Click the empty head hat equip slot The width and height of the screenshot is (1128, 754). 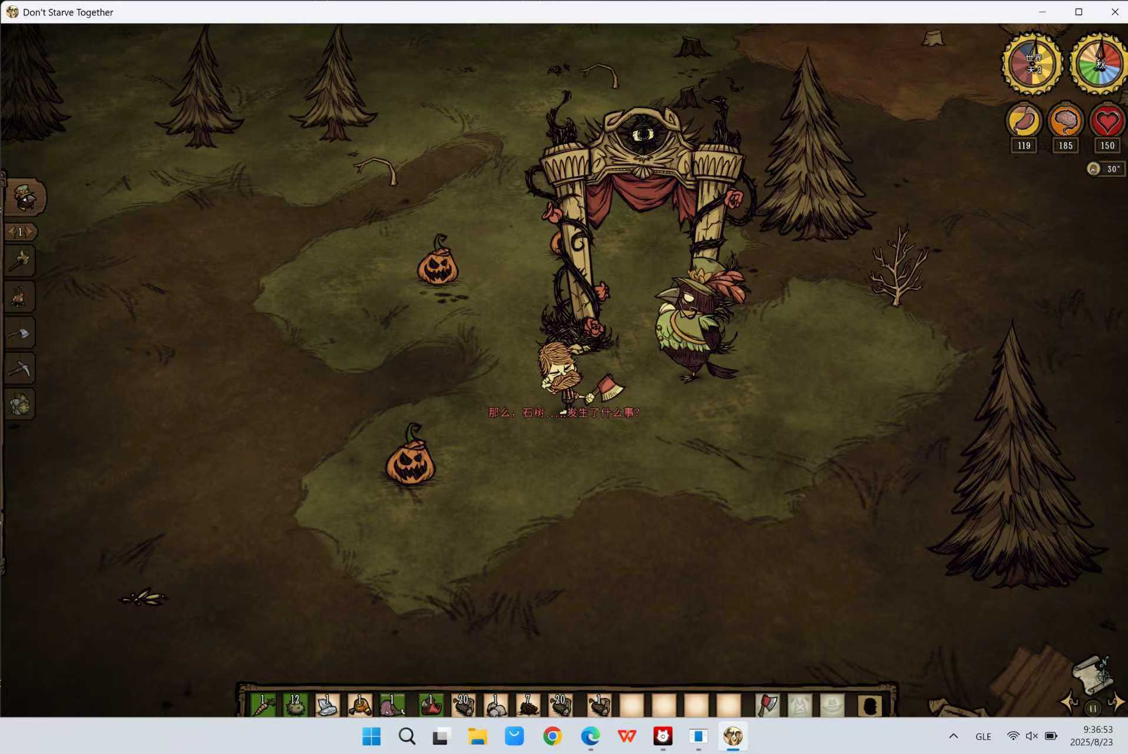point(832,705)
